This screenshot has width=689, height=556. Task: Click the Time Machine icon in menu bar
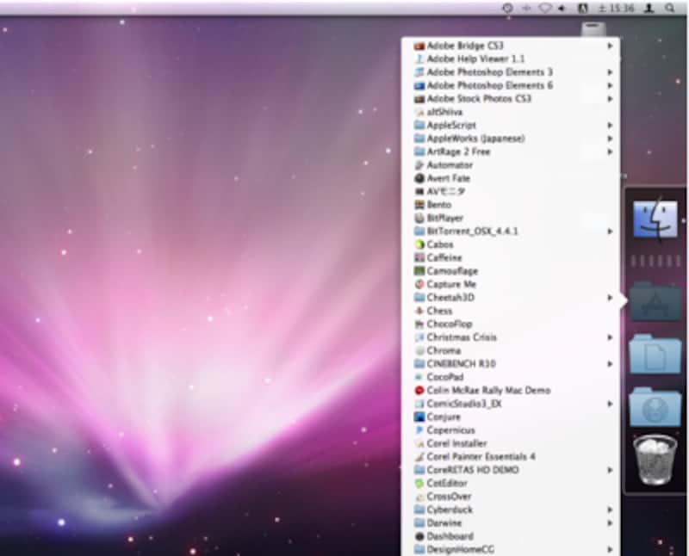[507, 8]
